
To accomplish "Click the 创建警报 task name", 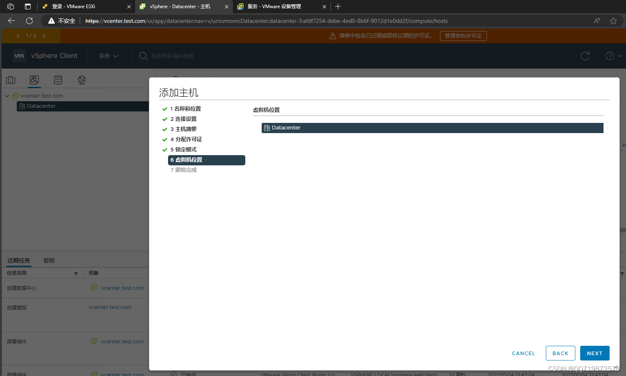I will 17,307.
